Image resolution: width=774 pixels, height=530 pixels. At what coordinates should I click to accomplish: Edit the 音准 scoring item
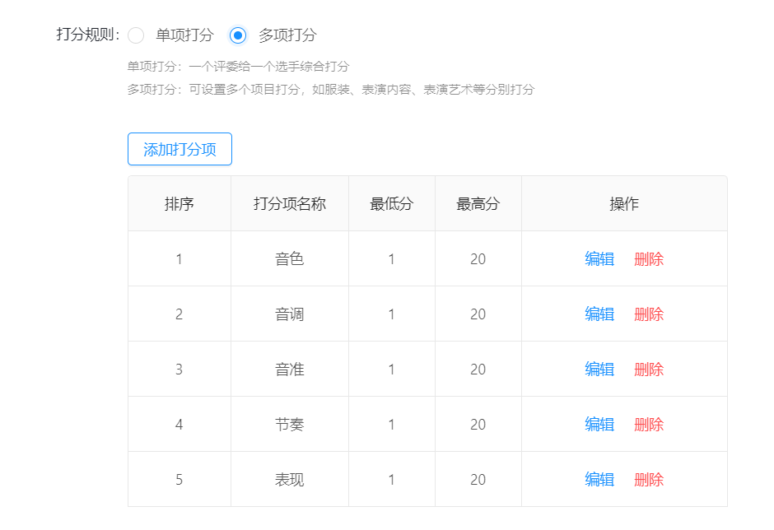599,370
